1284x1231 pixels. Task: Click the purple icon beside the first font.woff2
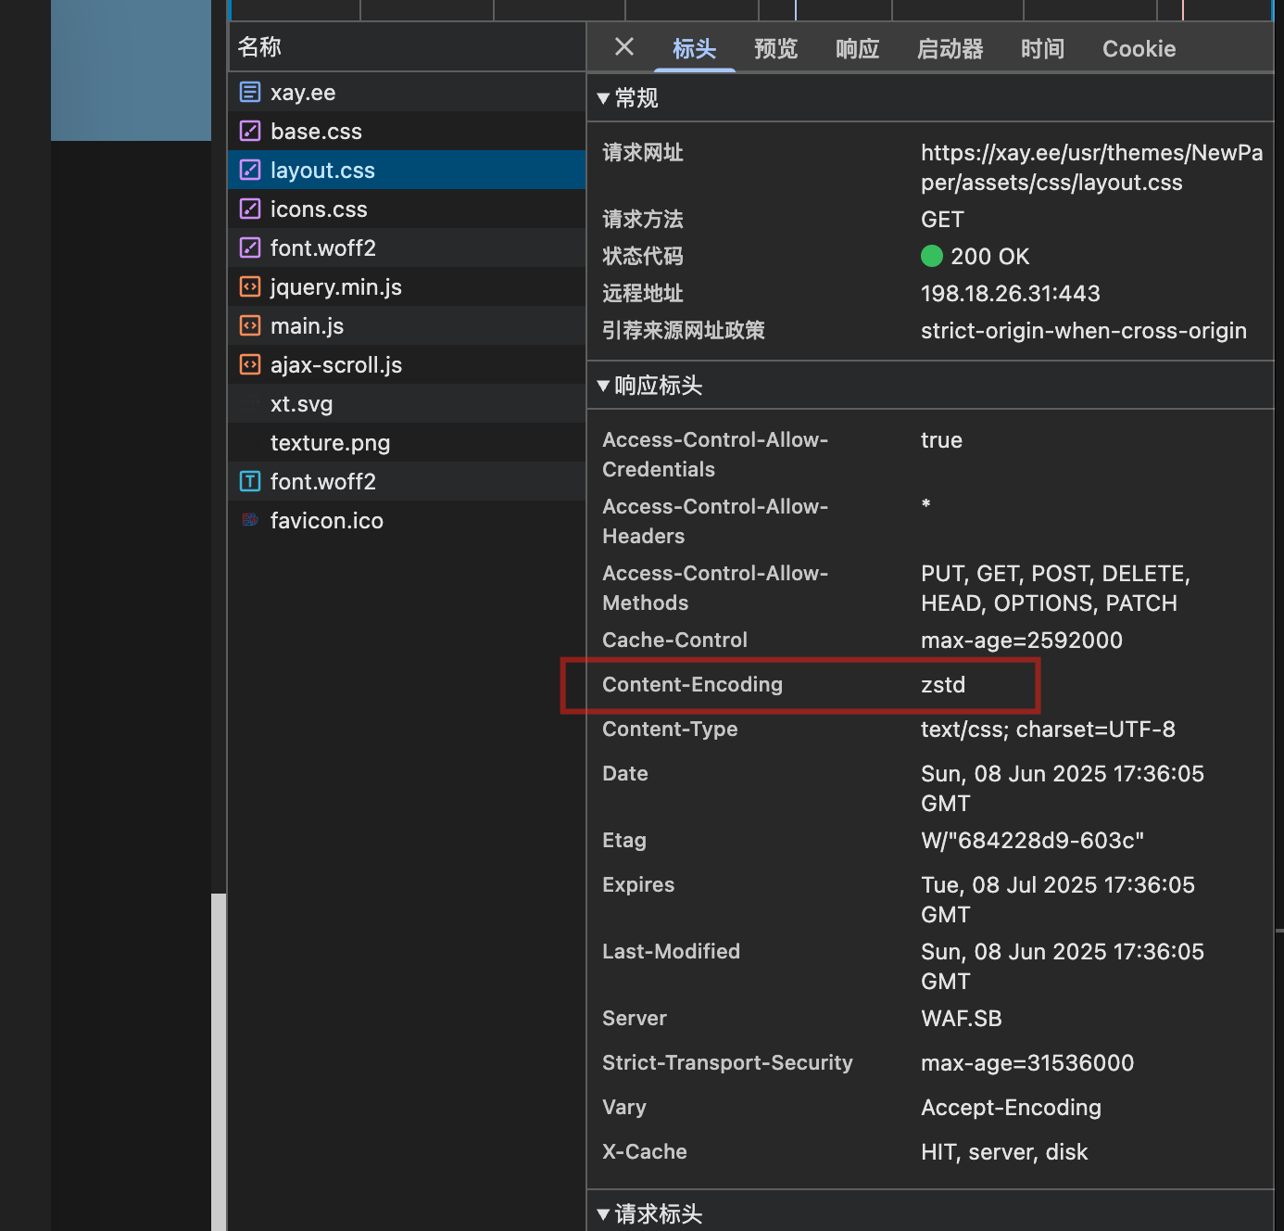250,247
